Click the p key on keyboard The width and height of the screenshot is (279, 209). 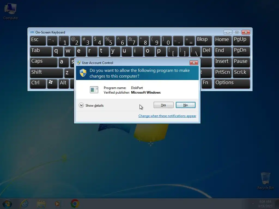click(161, 51)
